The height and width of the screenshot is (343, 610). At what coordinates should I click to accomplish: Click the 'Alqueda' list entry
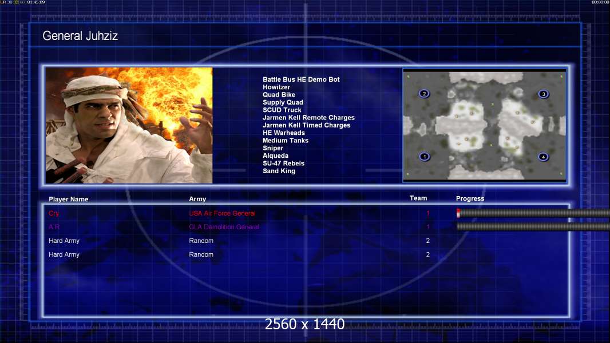tap(275, 155)
